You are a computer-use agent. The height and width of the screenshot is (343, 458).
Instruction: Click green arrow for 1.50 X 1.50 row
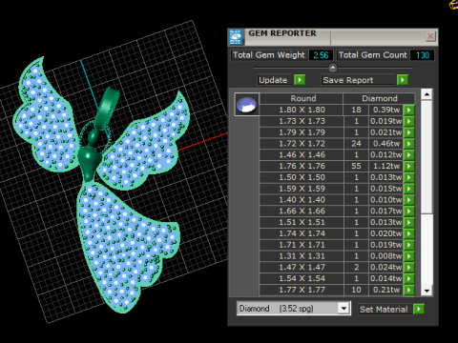click(409, 177)
